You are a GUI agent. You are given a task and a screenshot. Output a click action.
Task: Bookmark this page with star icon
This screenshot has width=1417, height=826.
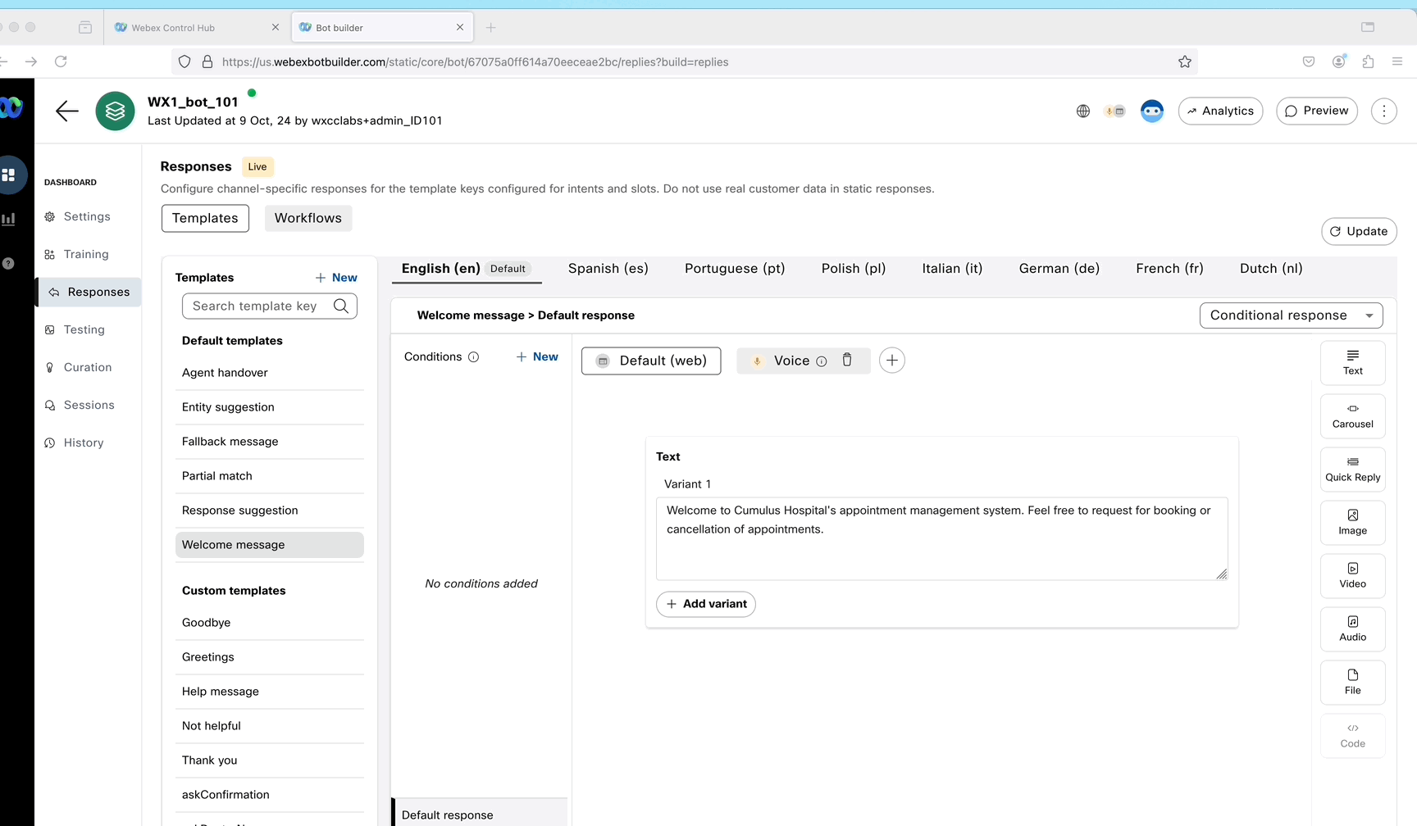(1184, 62)
